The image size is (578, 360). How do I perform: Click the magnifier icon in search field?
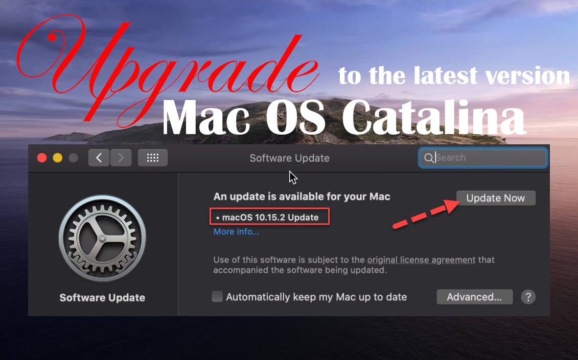(x=428, y=158)
